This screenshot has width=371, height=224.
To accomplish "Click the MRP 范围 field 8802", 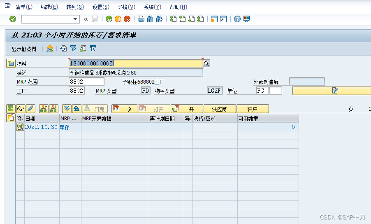I will [x=86, y=82].
